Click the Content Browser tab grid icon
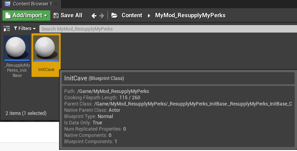Image resolution: width=297 pixels, height=151 pixels. pos(7,4)
